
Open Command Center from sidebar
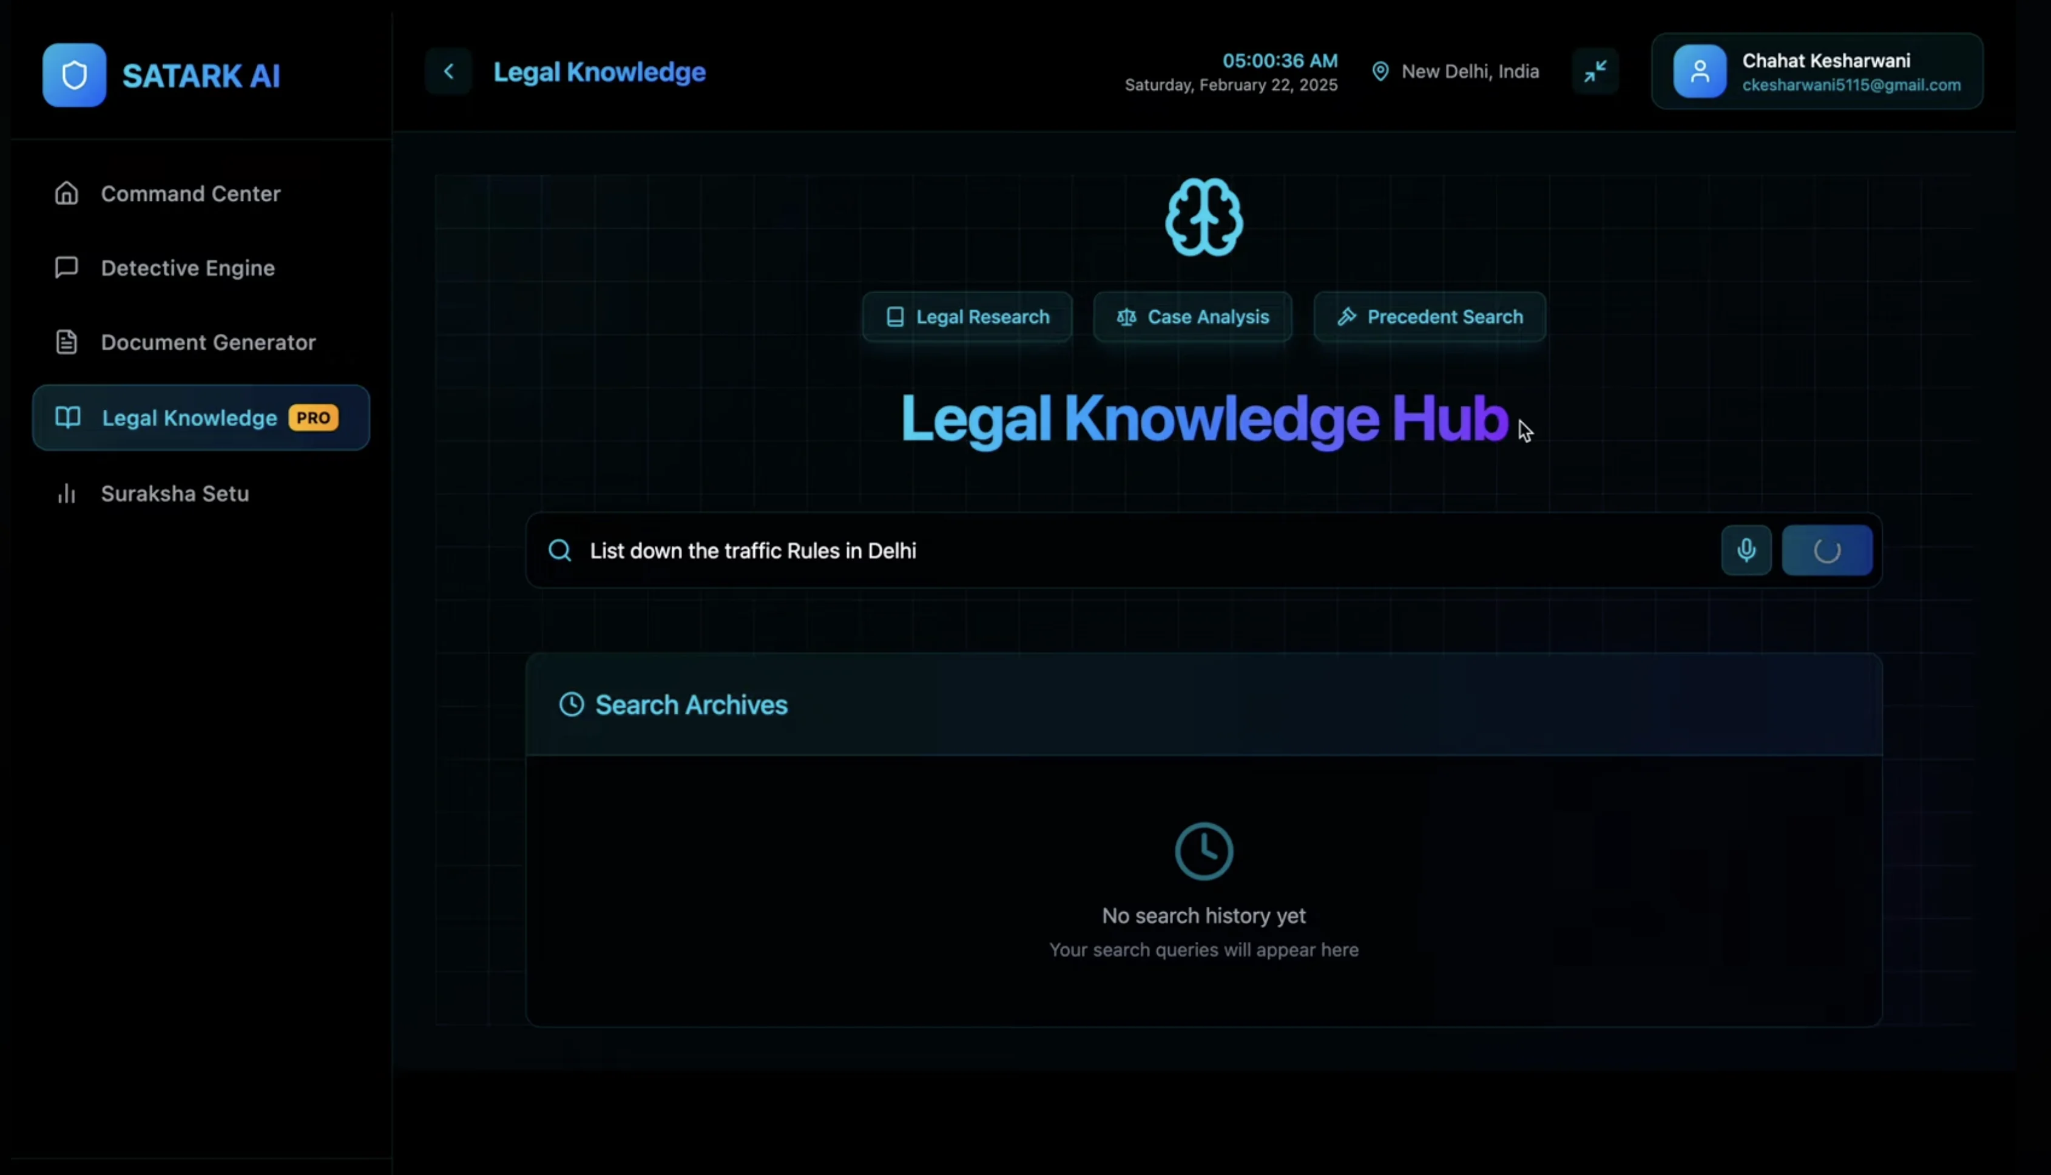[201, 194]
